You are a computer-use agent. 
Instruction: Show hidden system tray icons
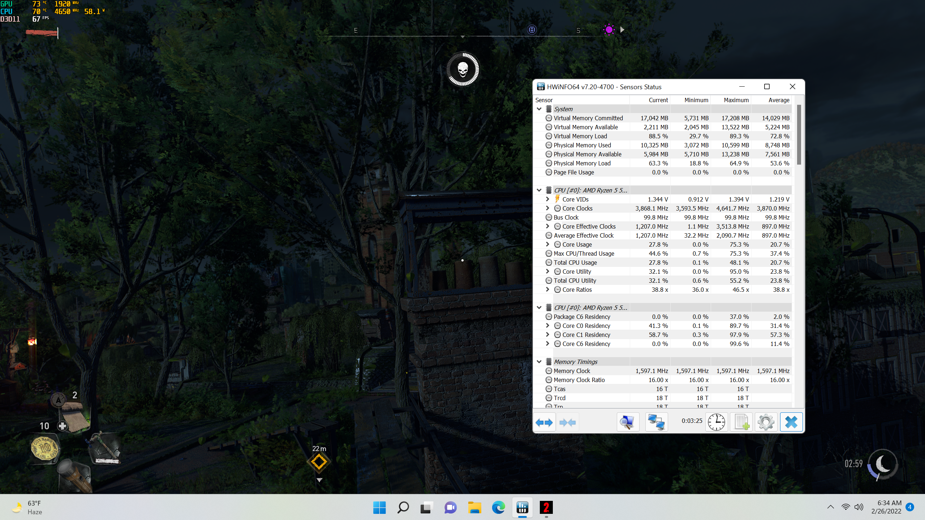click(831, 507)
